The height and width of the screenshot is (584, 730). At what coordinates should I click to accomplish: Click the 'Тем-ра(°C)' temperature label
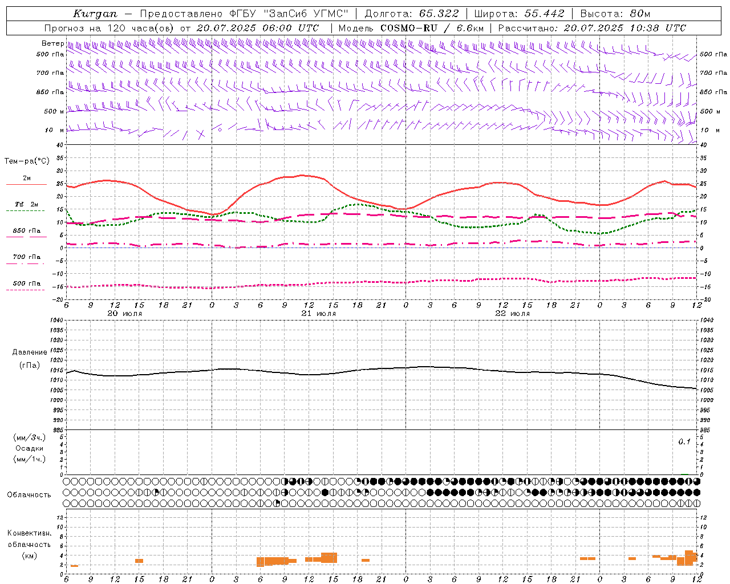click(x=27, y=161)
